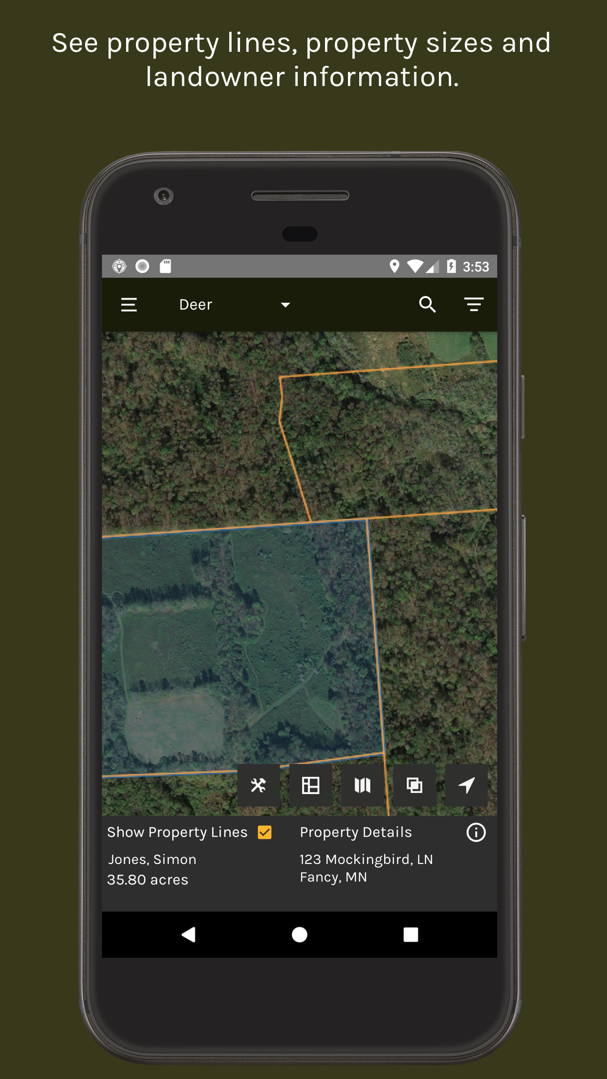Tap the 3:53 clock in status bar
This screenshot has width=607, height=1079.
click(x=476, y=267)
